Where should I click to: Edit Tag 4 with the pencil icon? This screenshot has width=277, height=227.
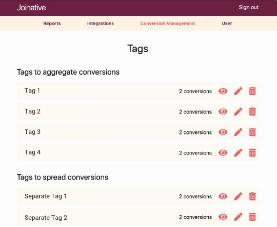(x=238, y=153)
